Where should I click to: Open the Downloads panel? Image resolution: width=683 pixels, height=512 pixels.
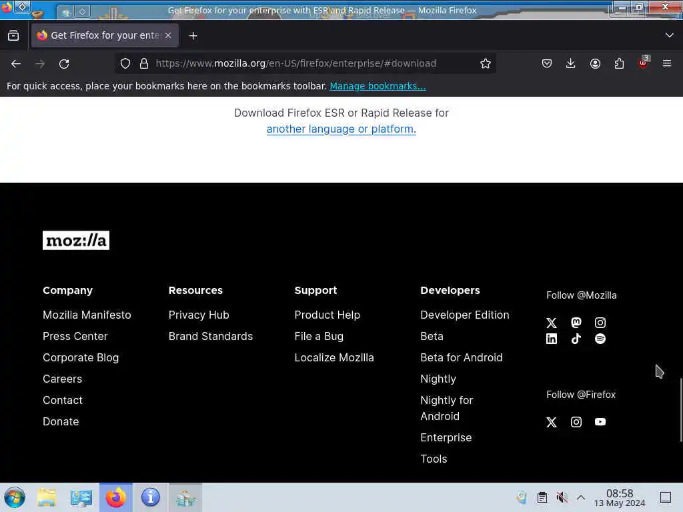(571, 63)
